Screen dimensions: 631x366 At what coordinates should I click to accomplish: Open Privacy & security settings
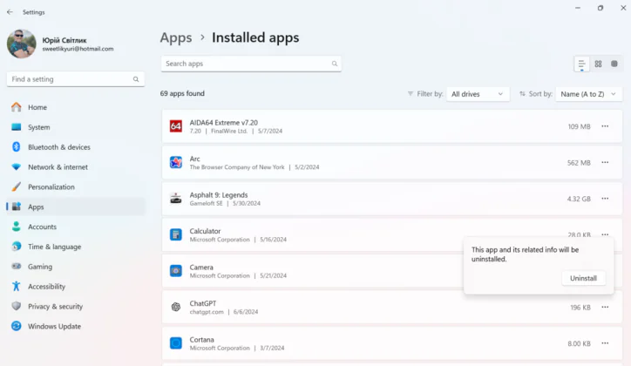76,307
